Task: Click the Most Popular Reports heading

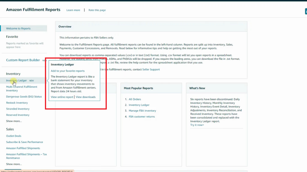Action: pos(139,88)
